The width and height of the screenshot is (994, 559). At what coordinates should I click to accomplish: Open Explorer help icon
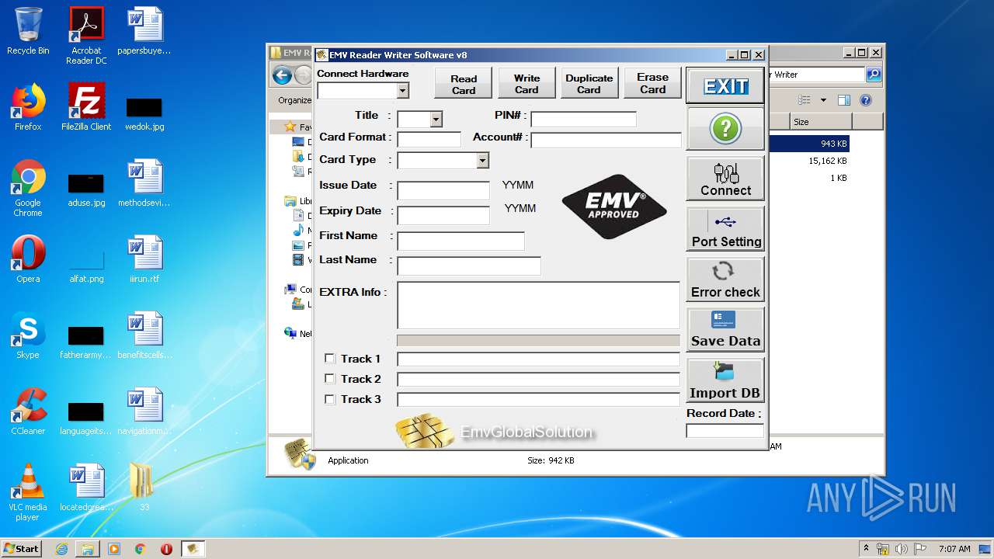click(x=866, y=100)
